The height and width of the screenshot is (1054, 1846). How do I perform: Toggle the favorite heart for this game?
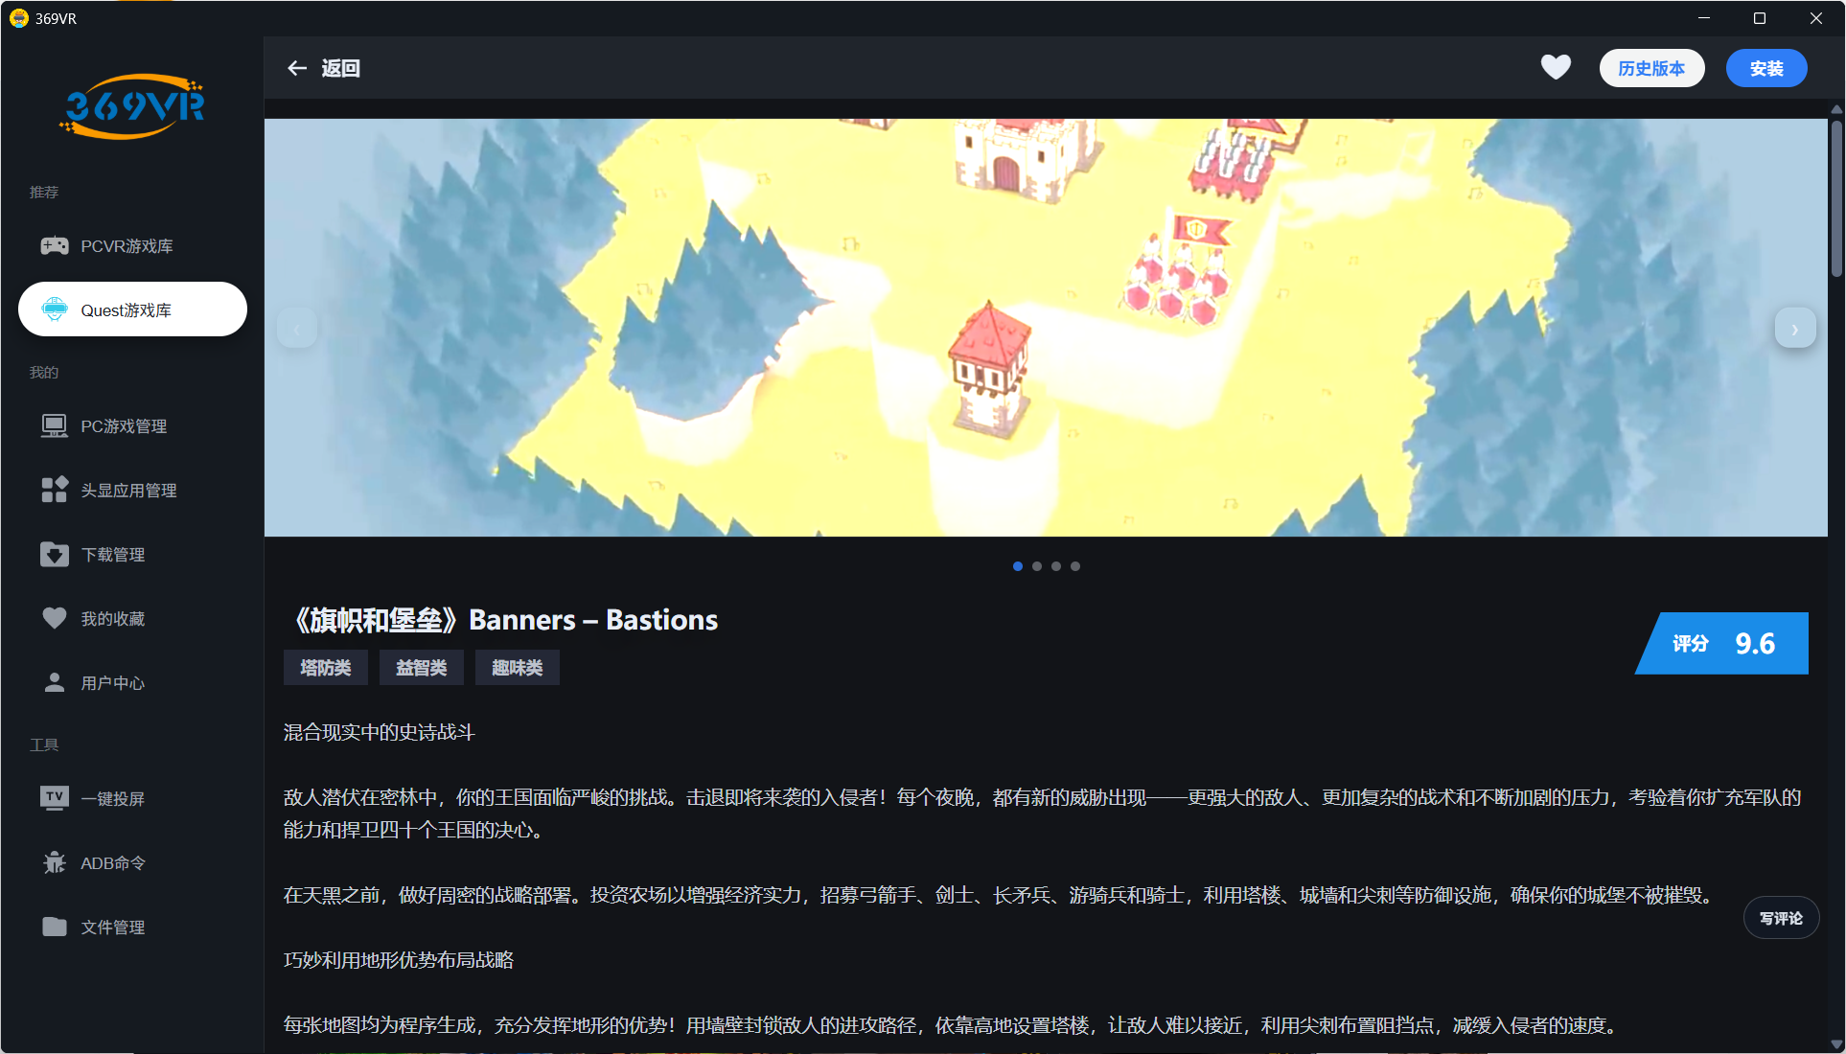tap(1556, 67)
